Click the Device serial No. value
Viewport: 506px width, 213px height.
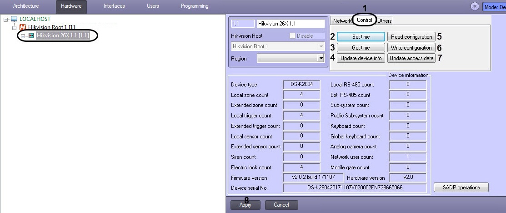[355, 188]
